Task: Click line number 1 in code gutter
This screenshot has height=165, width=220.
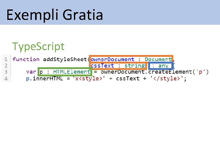Action: click(6, 59)
